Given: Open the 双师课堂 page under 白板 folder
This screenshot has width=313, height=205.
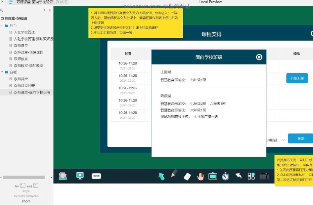Looking at the screenshot, I should tap(21, 79).
